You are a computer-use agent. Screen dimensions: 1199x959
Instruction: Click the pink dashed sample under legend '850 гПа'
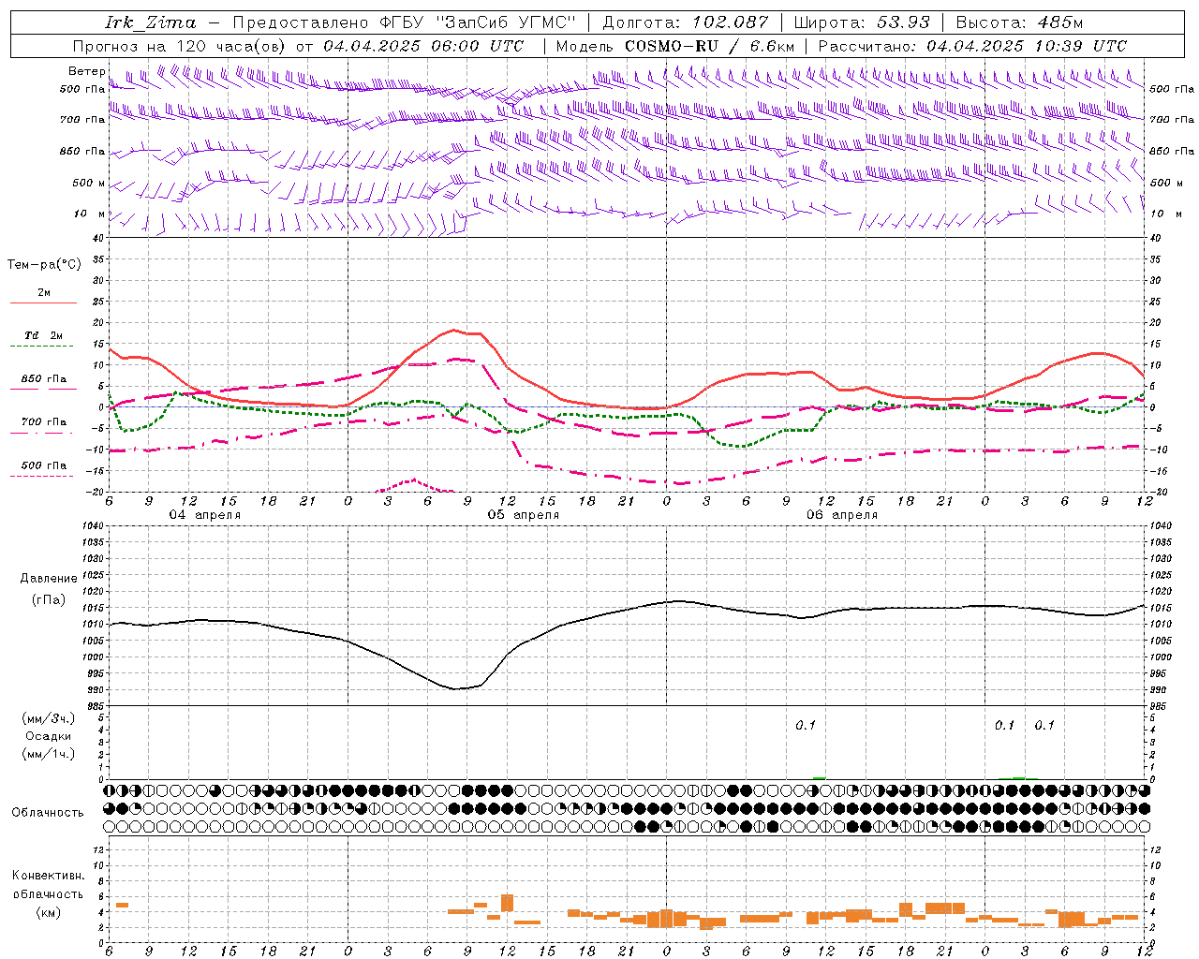(43, 390)
